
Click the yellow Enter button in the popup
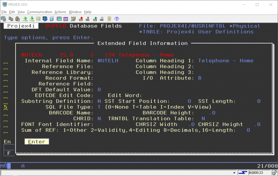37,141
